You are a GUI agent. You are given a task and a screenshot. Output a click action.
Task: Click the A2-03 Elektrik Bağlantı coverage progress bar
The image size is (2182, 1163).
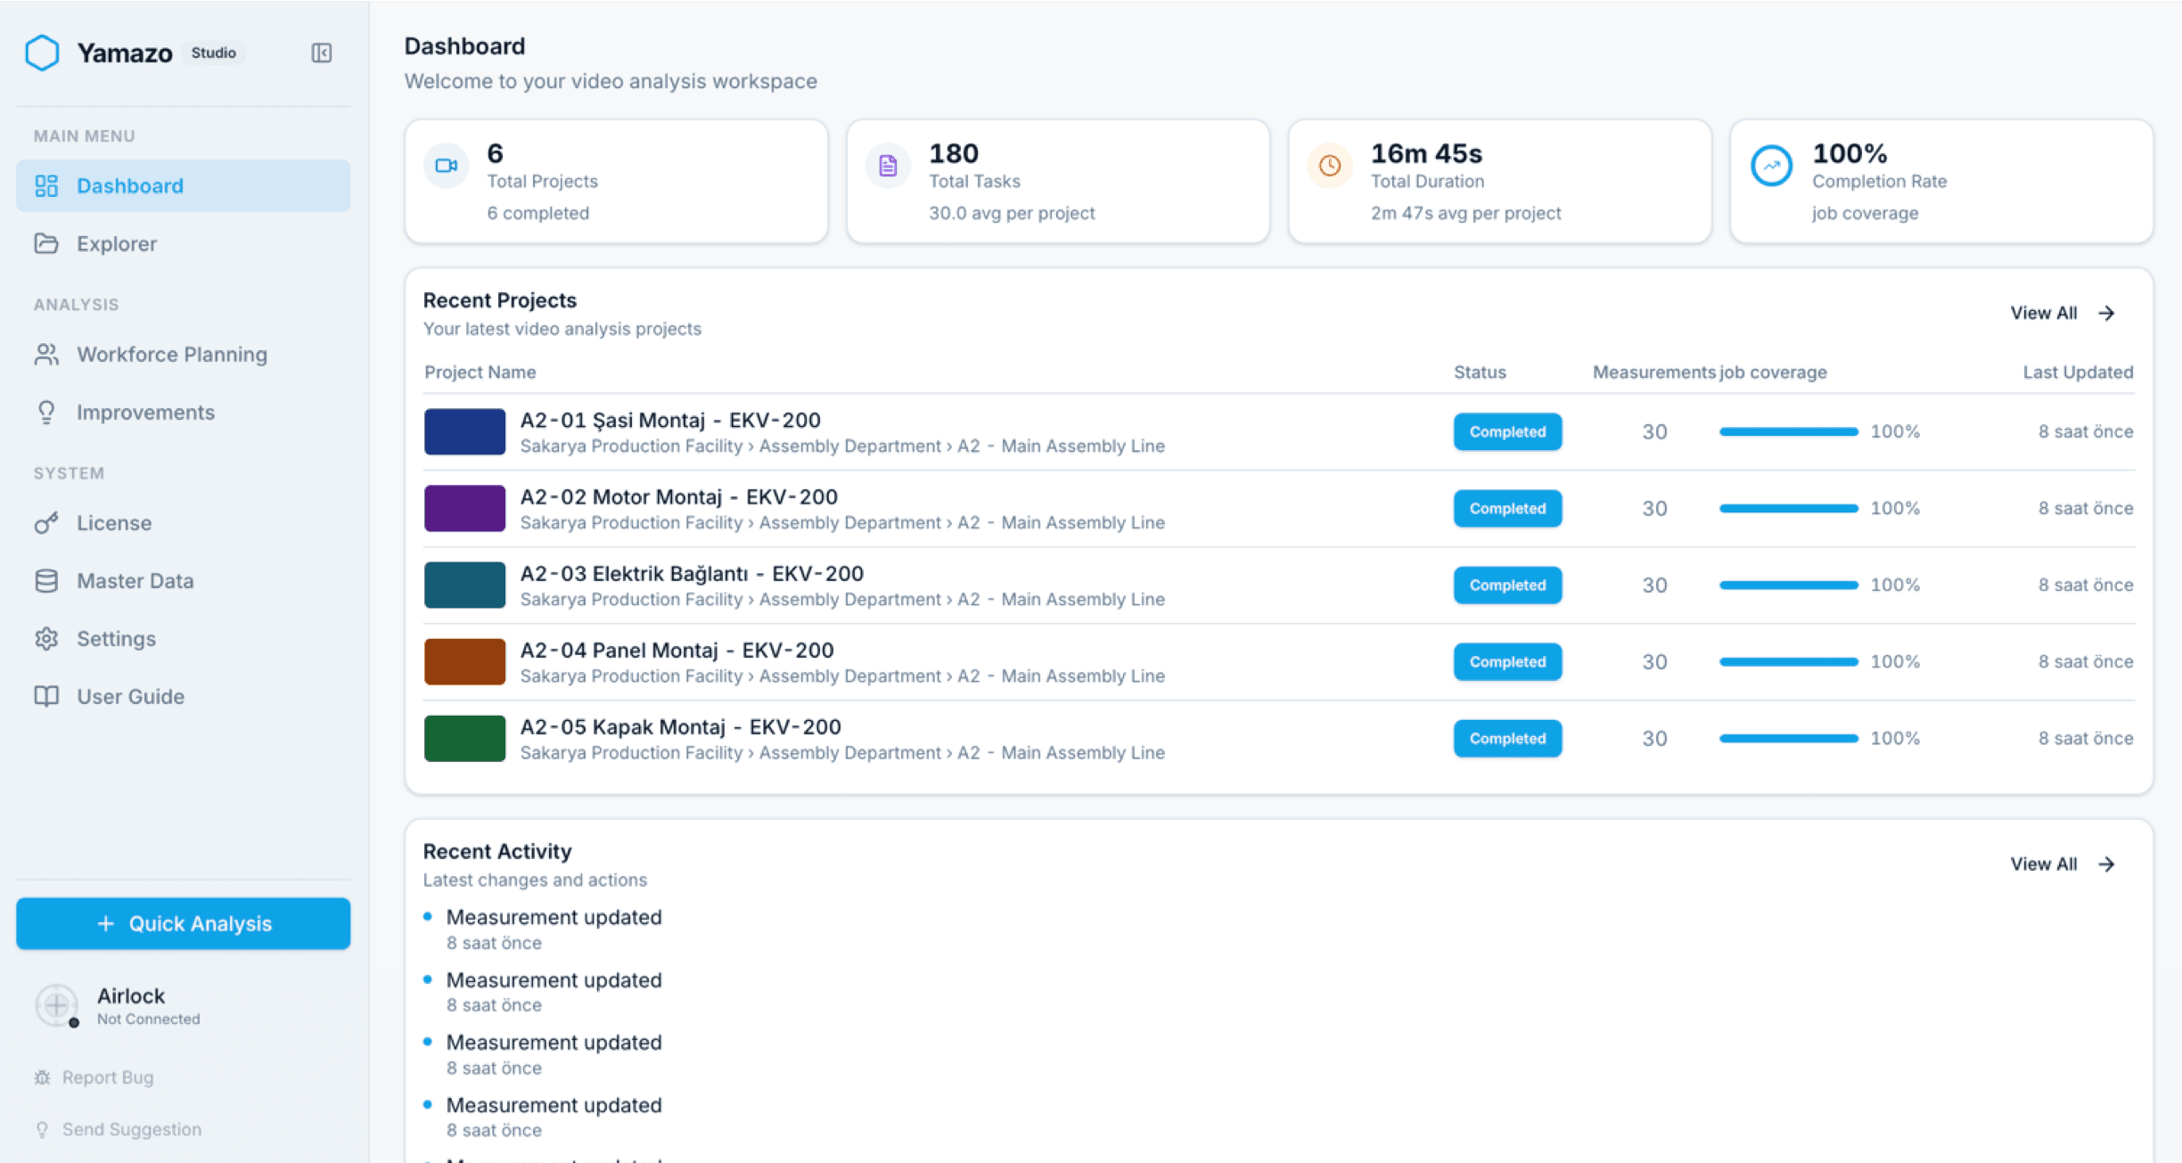[1789, 585]
